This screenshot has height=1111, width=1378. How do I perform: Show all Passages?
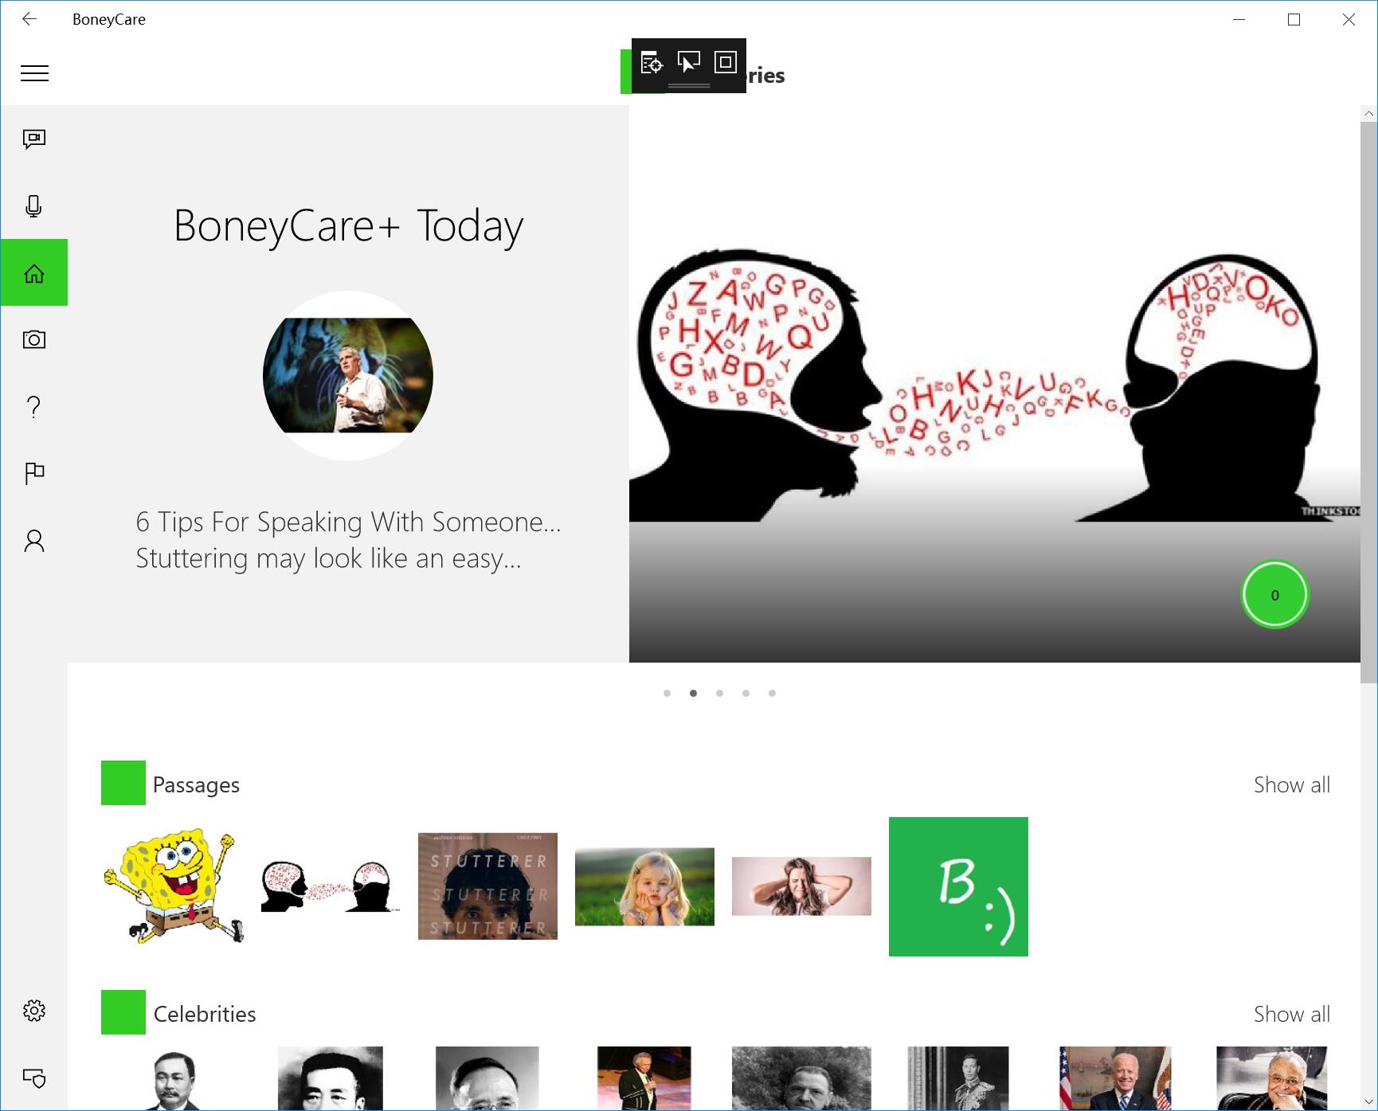click(1291, 784)
